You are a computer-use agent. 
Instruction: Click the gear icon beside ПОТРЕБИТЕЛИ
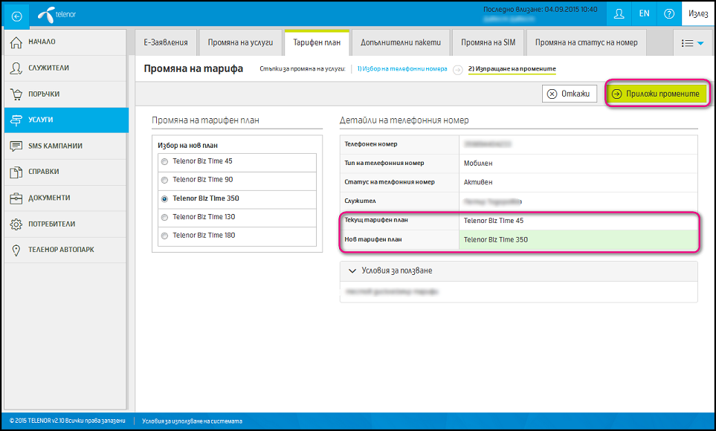[16, 224]
